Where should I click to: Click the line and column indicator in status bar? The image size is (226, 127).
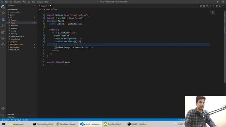click(x=182, y=120)
